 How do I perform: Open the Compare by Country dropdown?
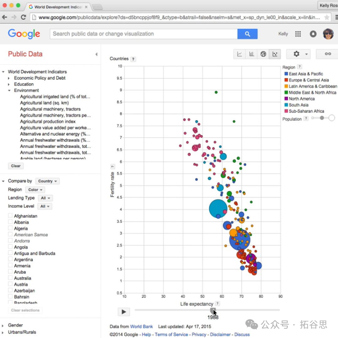[47, 181]
